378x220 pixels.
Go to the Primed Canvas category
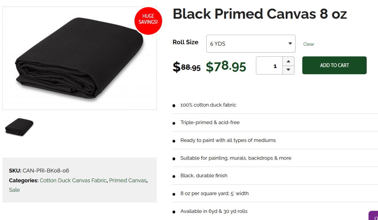point(128,180)
